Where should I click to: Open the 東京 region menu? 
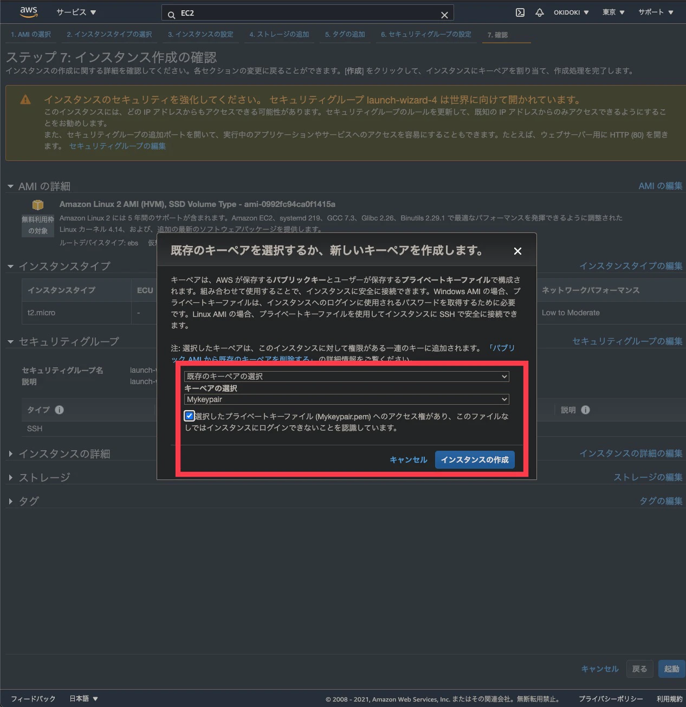coord(613,12)
